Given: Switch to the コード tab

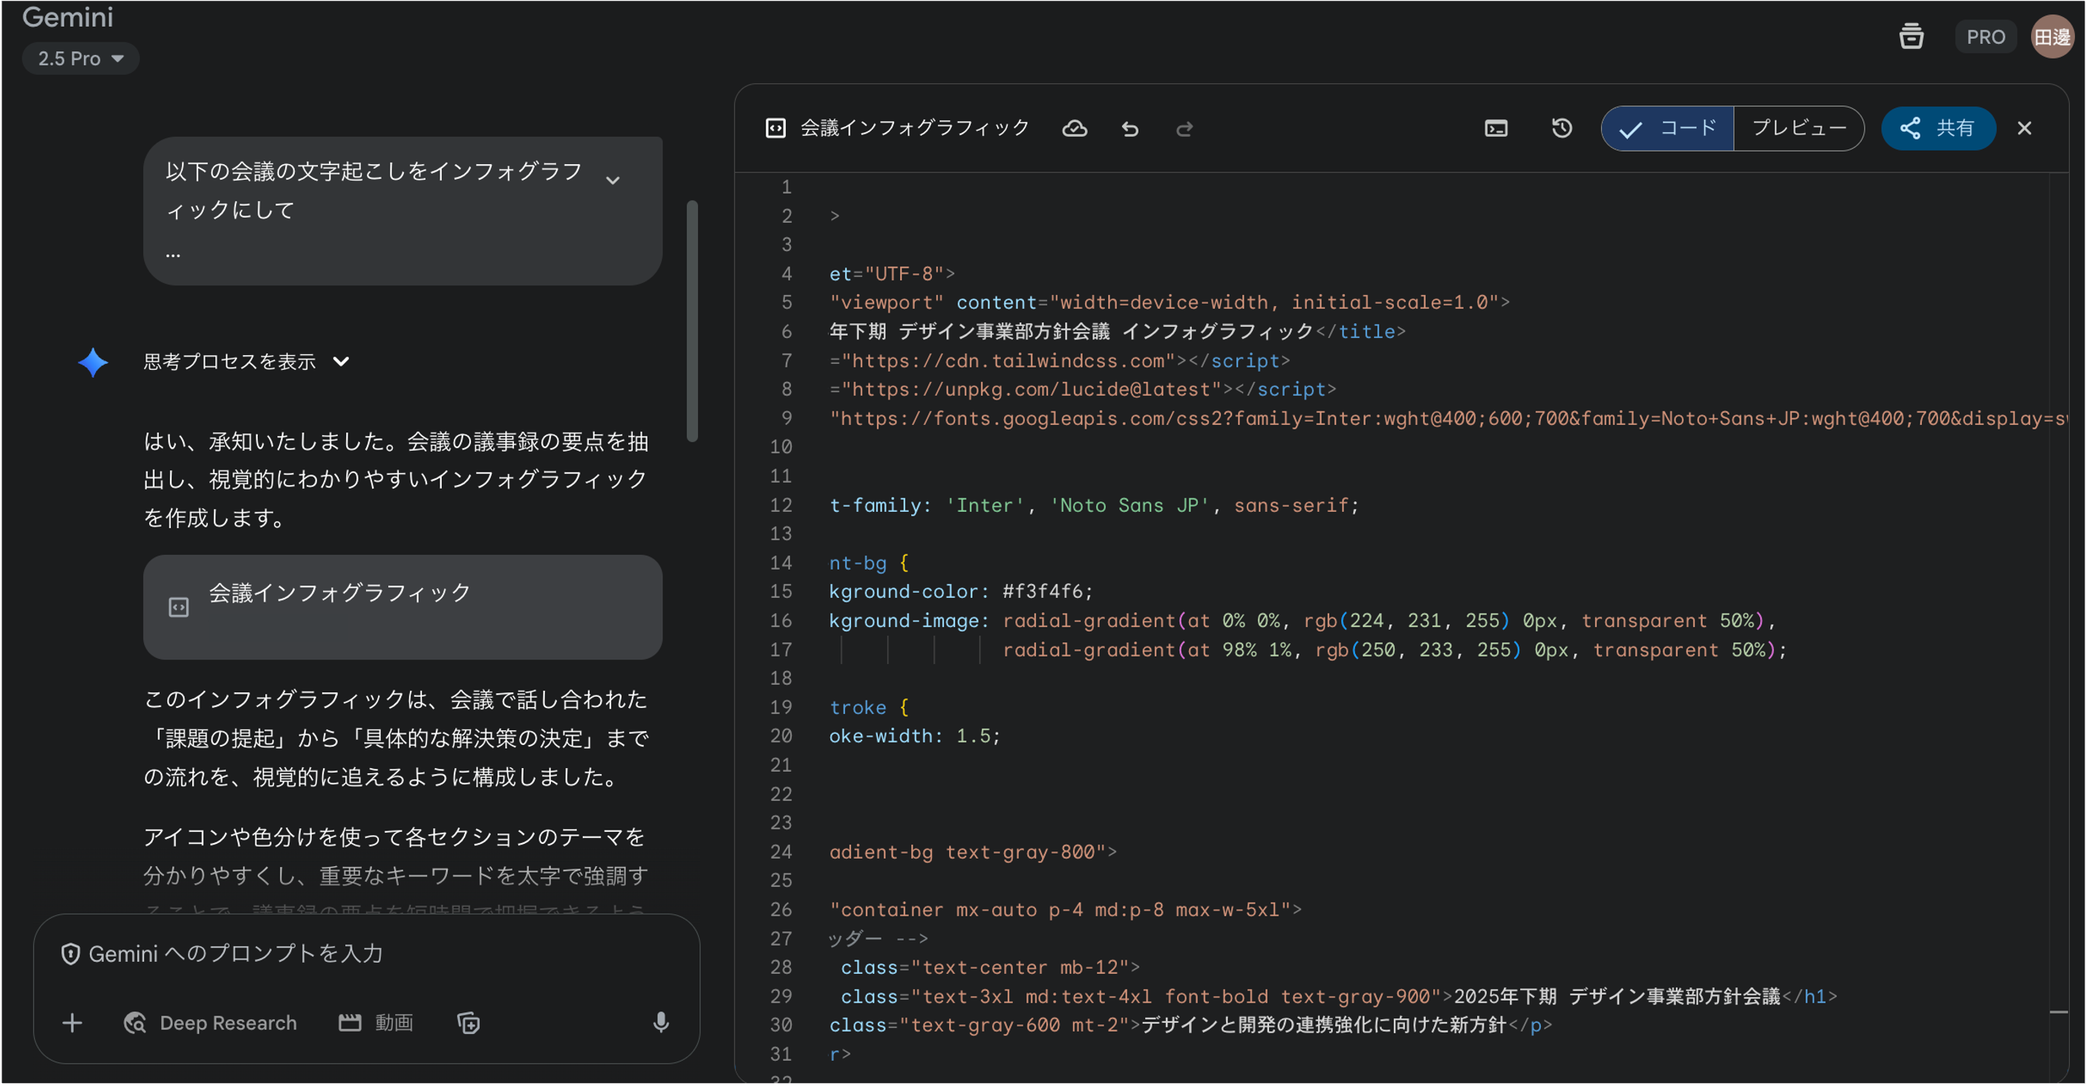Looking at the screenshot, I should coord(1667,128).
